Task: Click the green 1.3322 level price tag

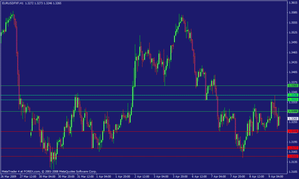Action: point(293,100)
